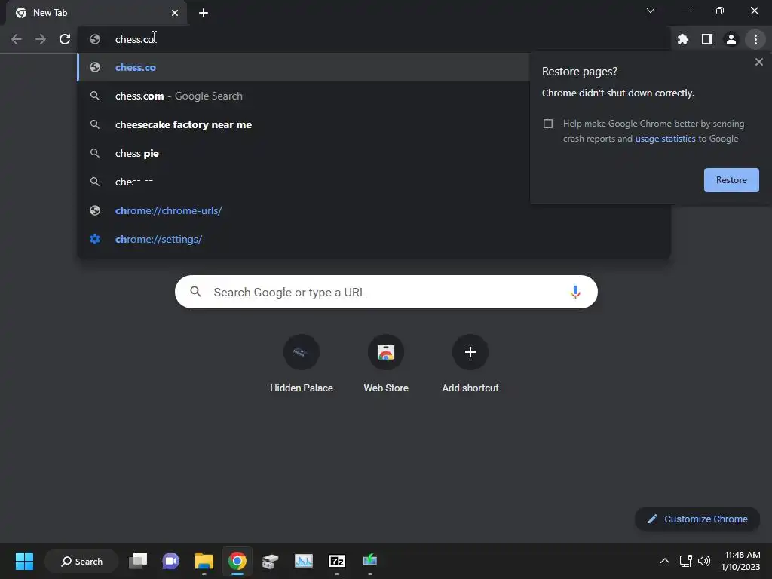Click the browser forward arrow
Viewport: 772px width, 579px height.
click(x=41, y=39)
